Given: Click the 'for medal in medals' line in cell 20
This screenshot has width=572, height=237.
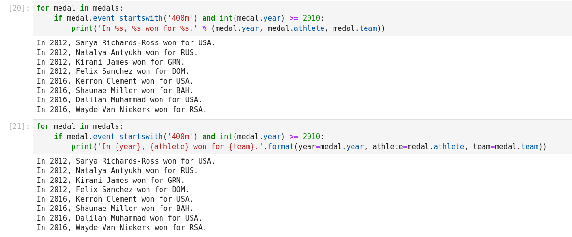Looking at the screenshot, I should pos(79,8).
